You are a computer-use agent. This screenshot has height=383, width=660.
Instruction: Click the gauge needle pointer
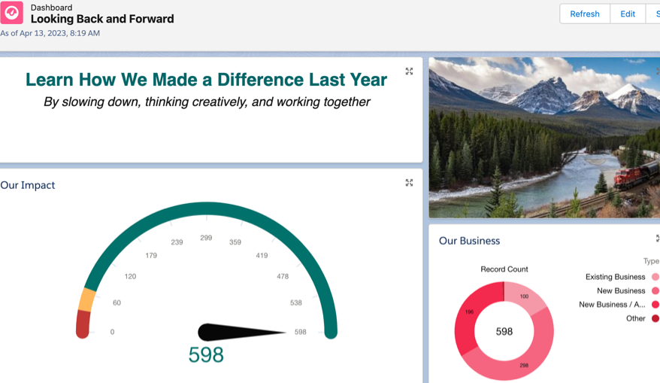point(241,332)
